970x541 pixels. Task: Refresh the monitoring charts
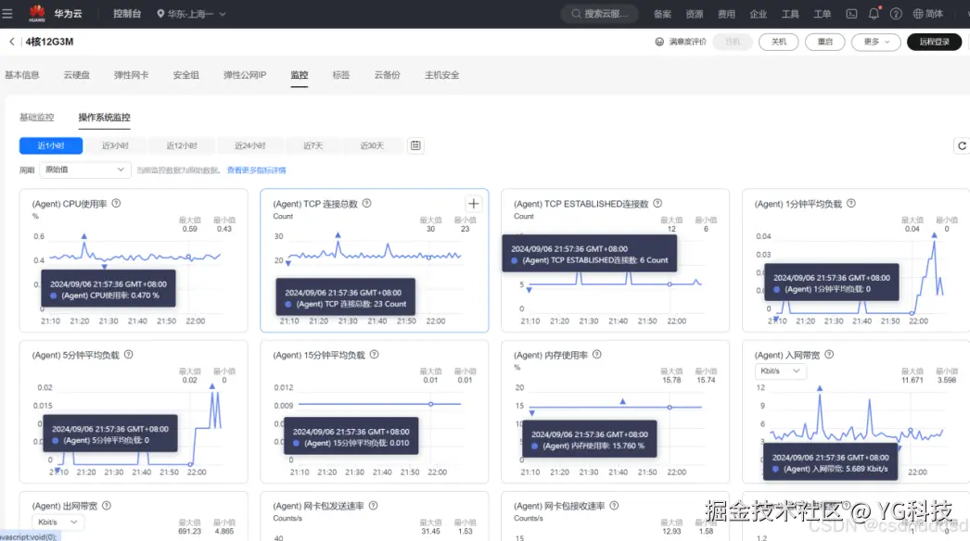pos(962,146)
